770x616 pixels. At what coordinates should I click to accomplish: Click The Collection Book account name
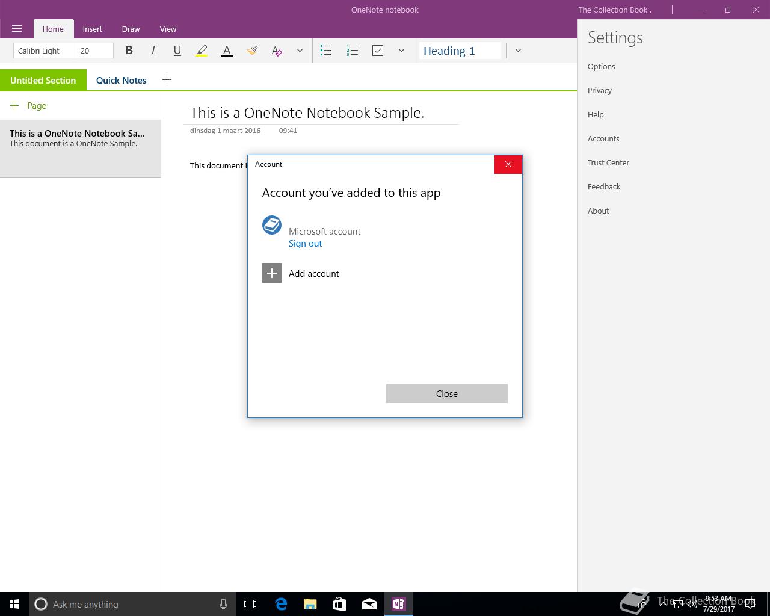[615, 10]
